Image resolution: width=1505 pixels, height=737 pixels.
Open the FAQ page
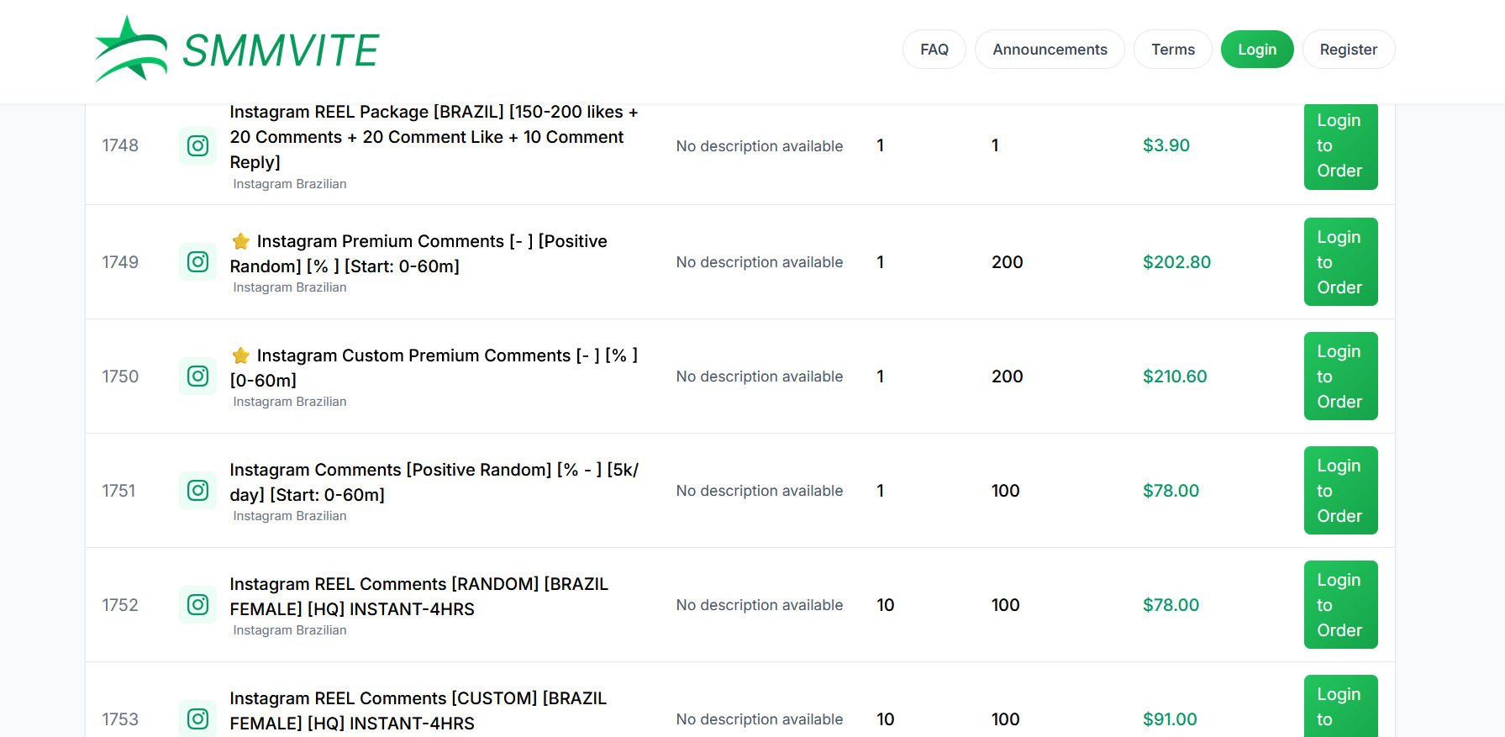[934, 50]
